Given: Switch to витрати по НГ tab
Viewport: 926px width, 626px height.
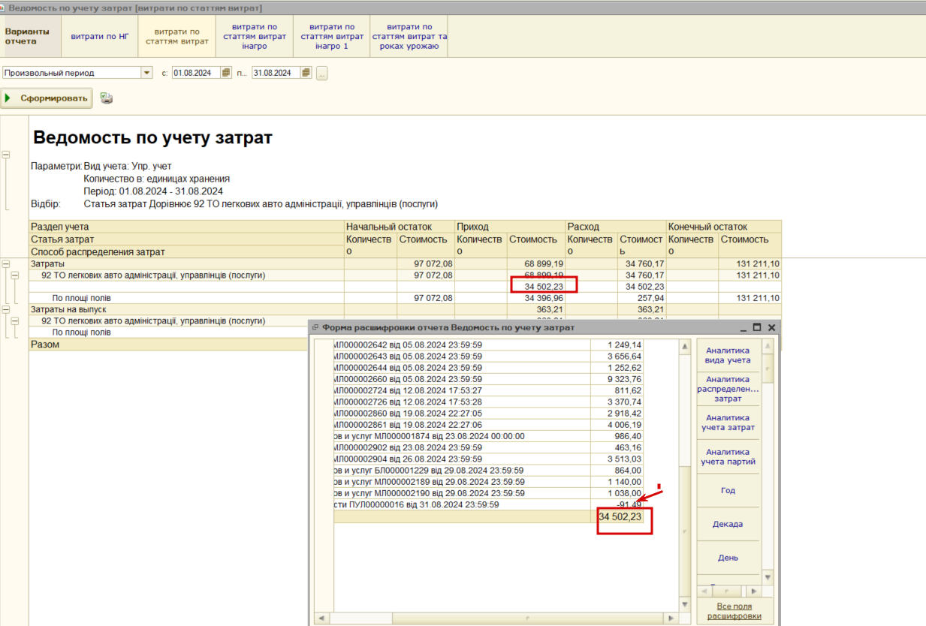Looking at the screenshot, I should coord(100,36).
